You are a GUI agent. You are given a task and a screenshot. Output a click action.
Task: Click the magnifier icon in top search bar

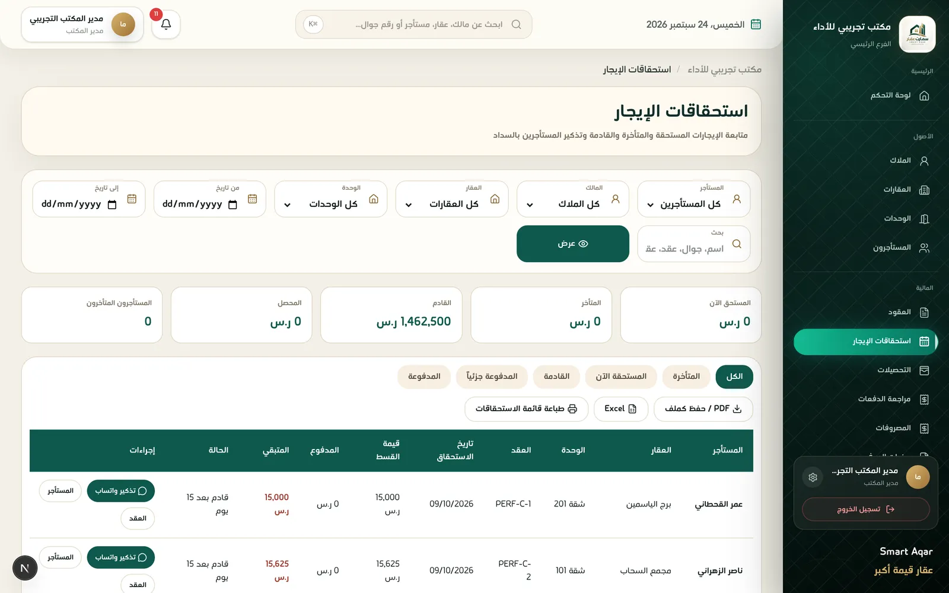coord(516,24)
